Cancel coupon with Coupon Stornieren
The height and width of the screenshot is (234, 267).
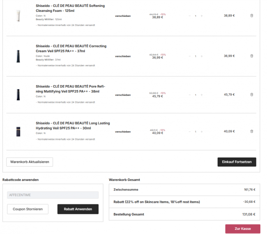tap(28, 209)
